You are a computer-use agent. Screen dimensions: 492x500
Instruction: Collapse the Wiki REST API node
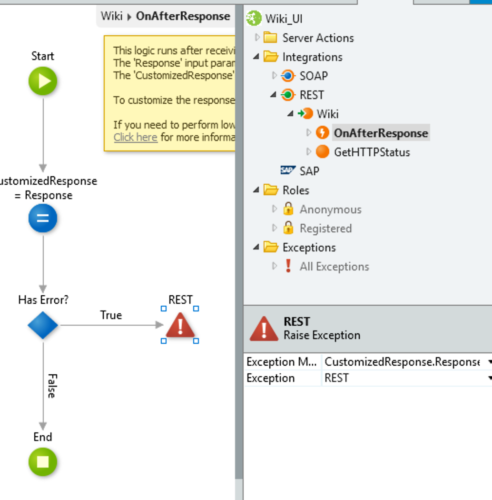click(x=290, y=114)
